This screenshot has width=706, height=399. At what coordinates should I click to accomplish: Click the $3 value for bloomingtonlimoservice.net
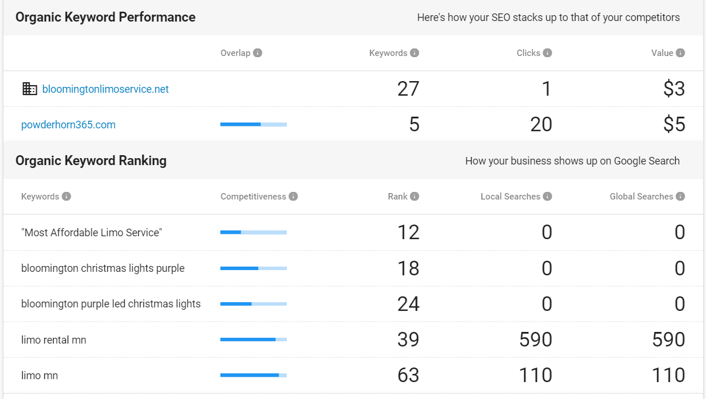674,89
